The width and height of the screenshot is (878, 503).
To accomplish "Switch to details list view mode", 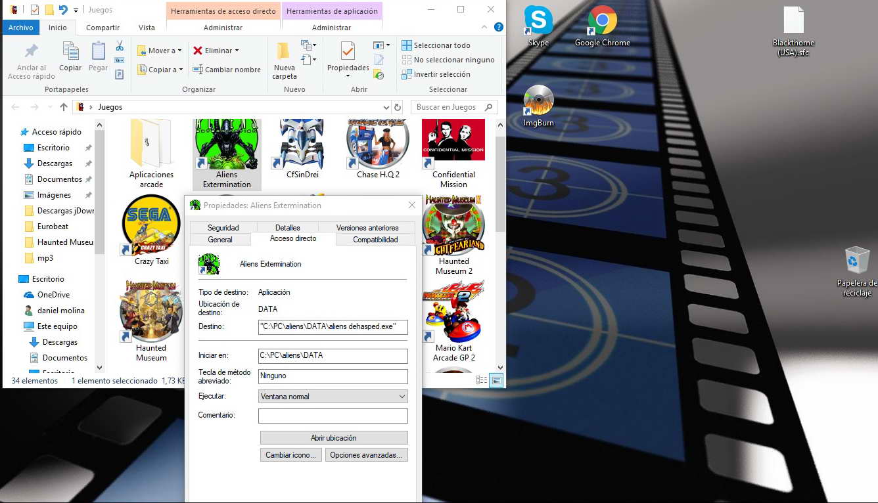I will click(x=482, y=380).
